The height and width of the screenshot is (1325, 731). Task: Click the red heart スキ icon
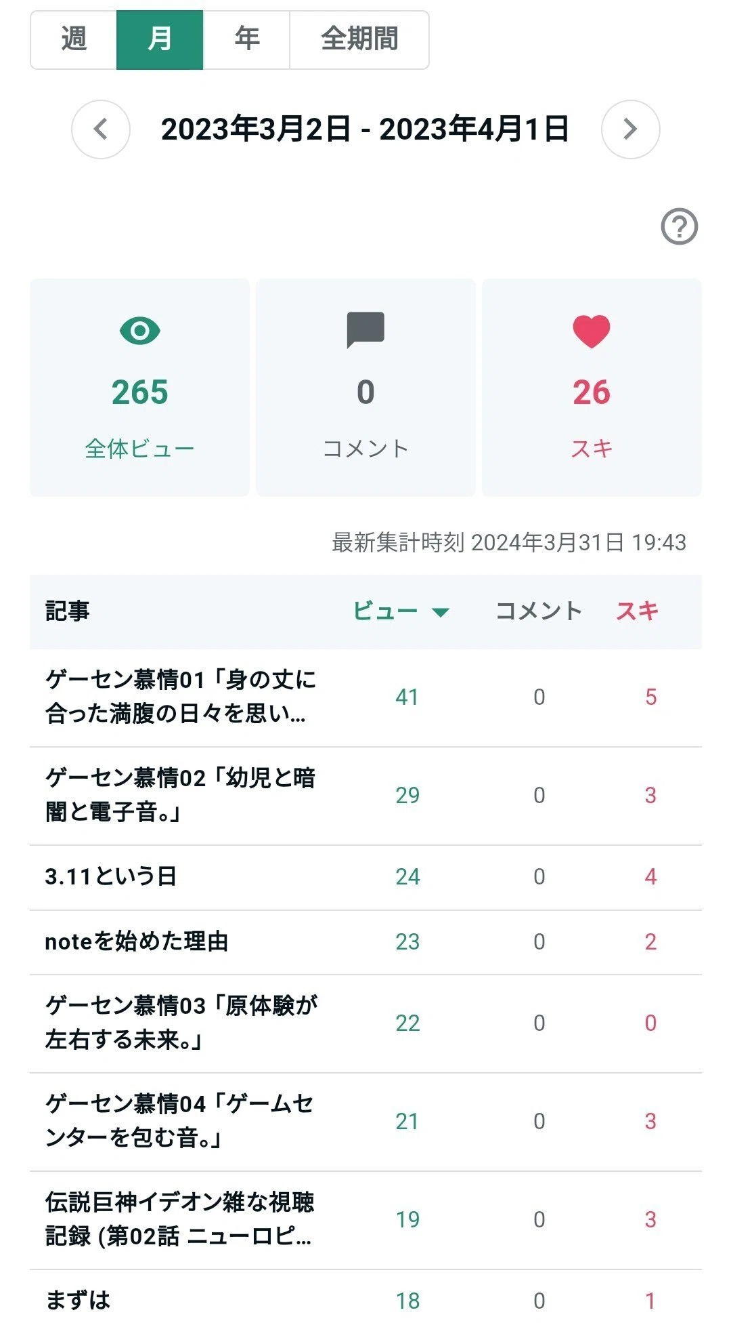coord(592,331)
